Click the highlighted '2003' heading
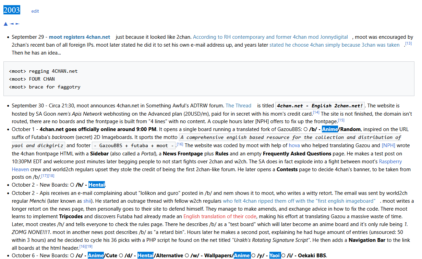 tap(12, 10)
